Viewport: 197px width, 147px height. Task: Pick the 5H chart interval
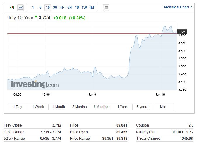point(70,8)
